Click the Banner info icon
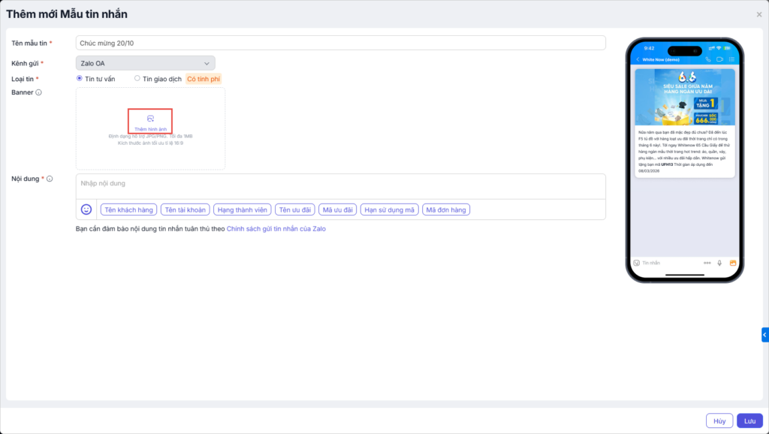Viewport: 769px width, 434px height. coord(39,92)
